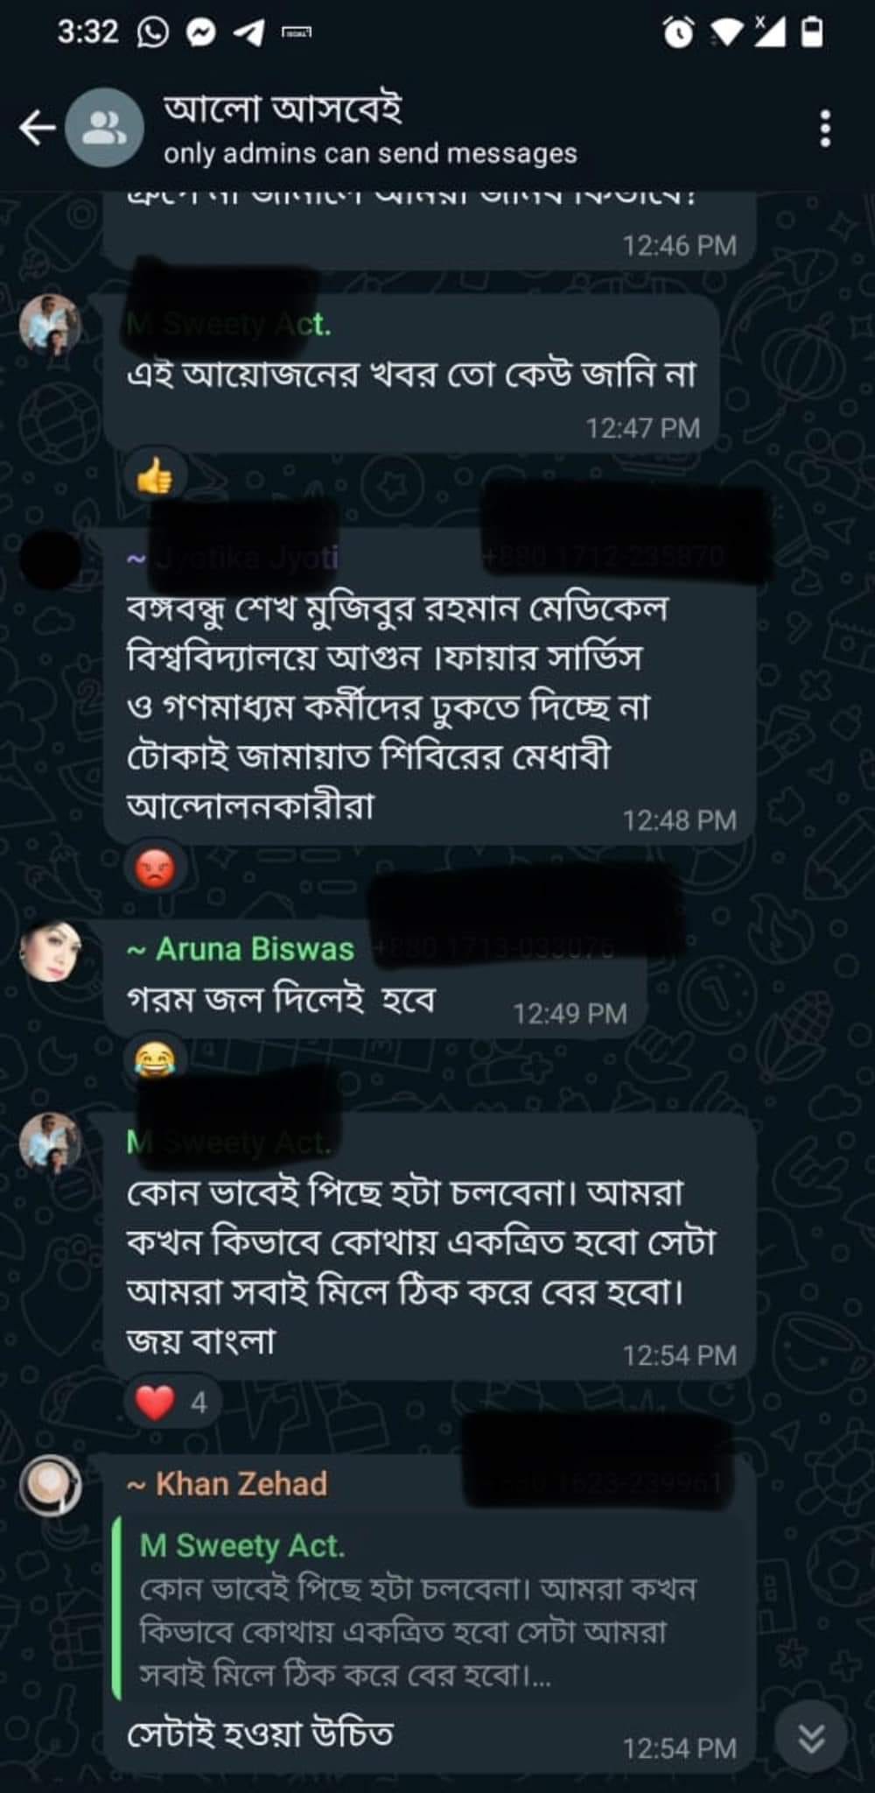Tap the angry face reaction emoji

coord(156,868)
